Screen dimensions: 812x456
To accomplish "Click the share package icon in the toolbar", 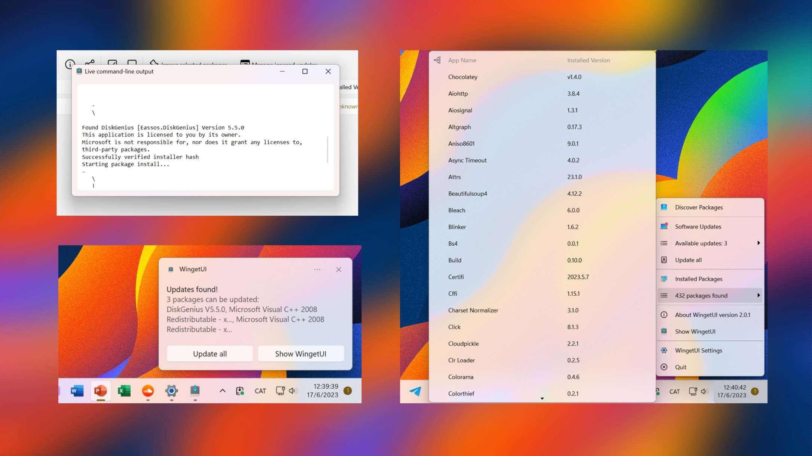I will pos(89,63).
